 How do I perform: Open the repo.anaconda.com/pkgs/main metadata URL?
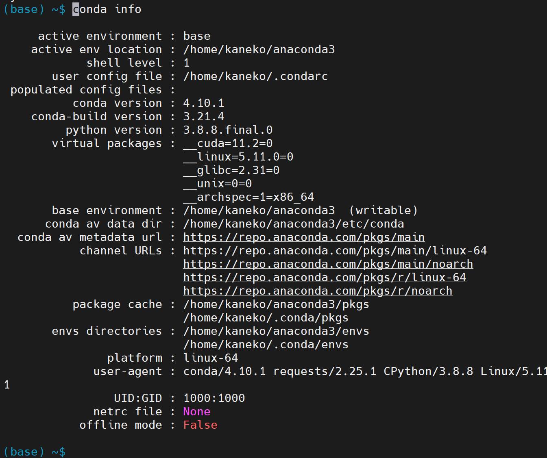point(304,237)
